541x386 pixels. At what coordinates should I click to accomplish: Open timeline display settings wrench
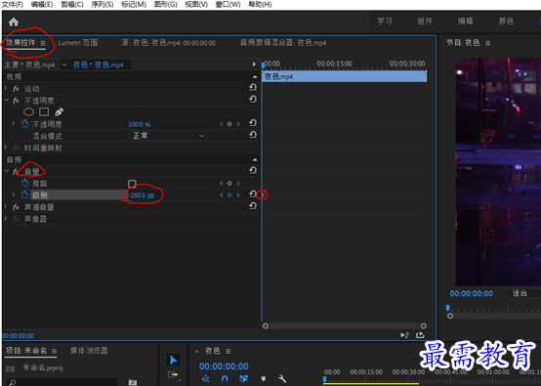282,379
